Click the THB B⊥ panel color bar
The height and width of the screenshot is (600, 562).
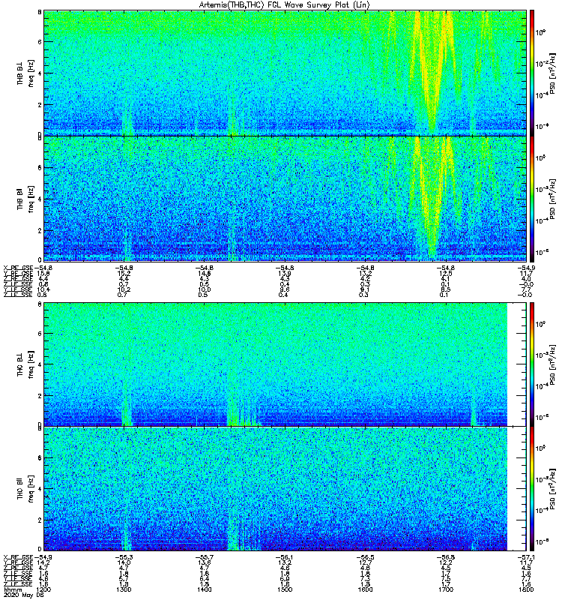tap(531, 73)
